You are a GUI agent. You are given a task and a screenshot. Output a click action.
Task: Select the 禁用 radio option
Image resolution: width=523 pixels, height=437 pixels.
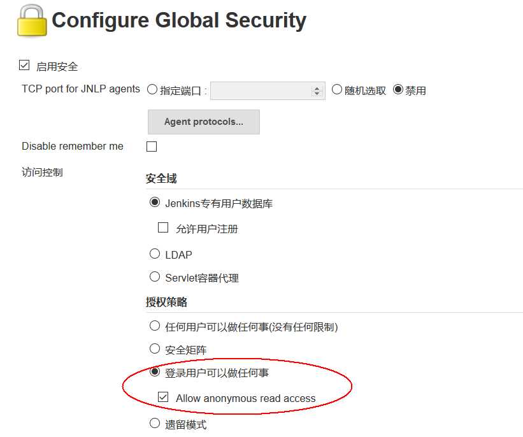point(398,90)
